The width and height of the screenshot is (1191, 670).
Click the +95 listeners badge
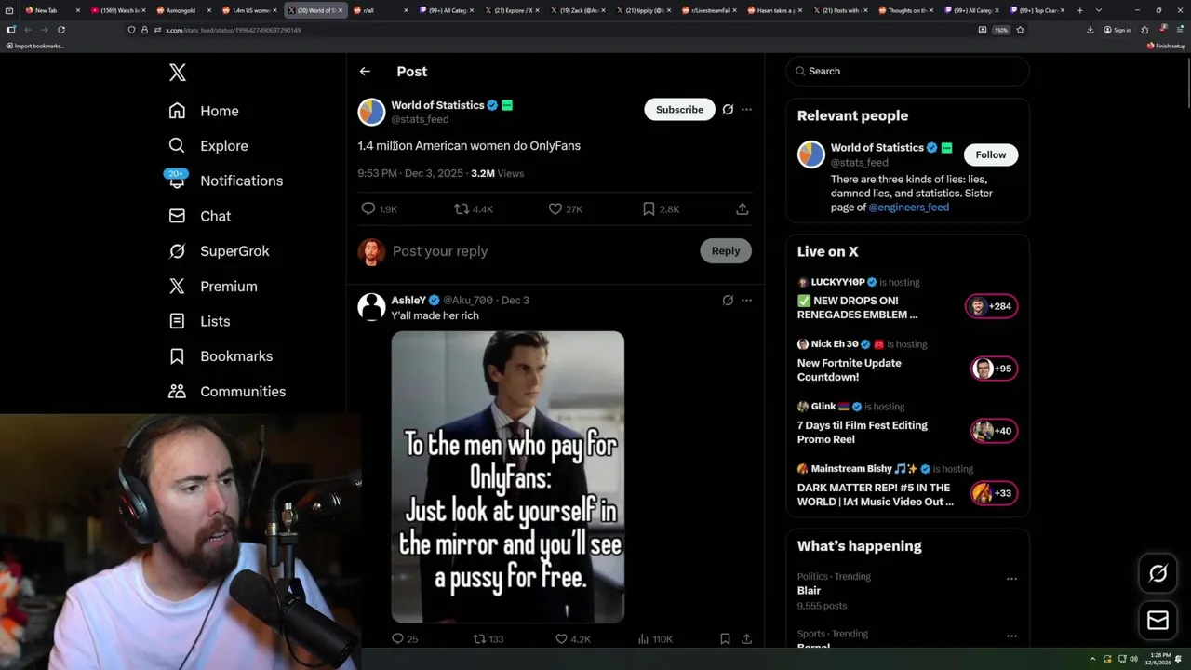pyautogui.click(x=994, y=368)
